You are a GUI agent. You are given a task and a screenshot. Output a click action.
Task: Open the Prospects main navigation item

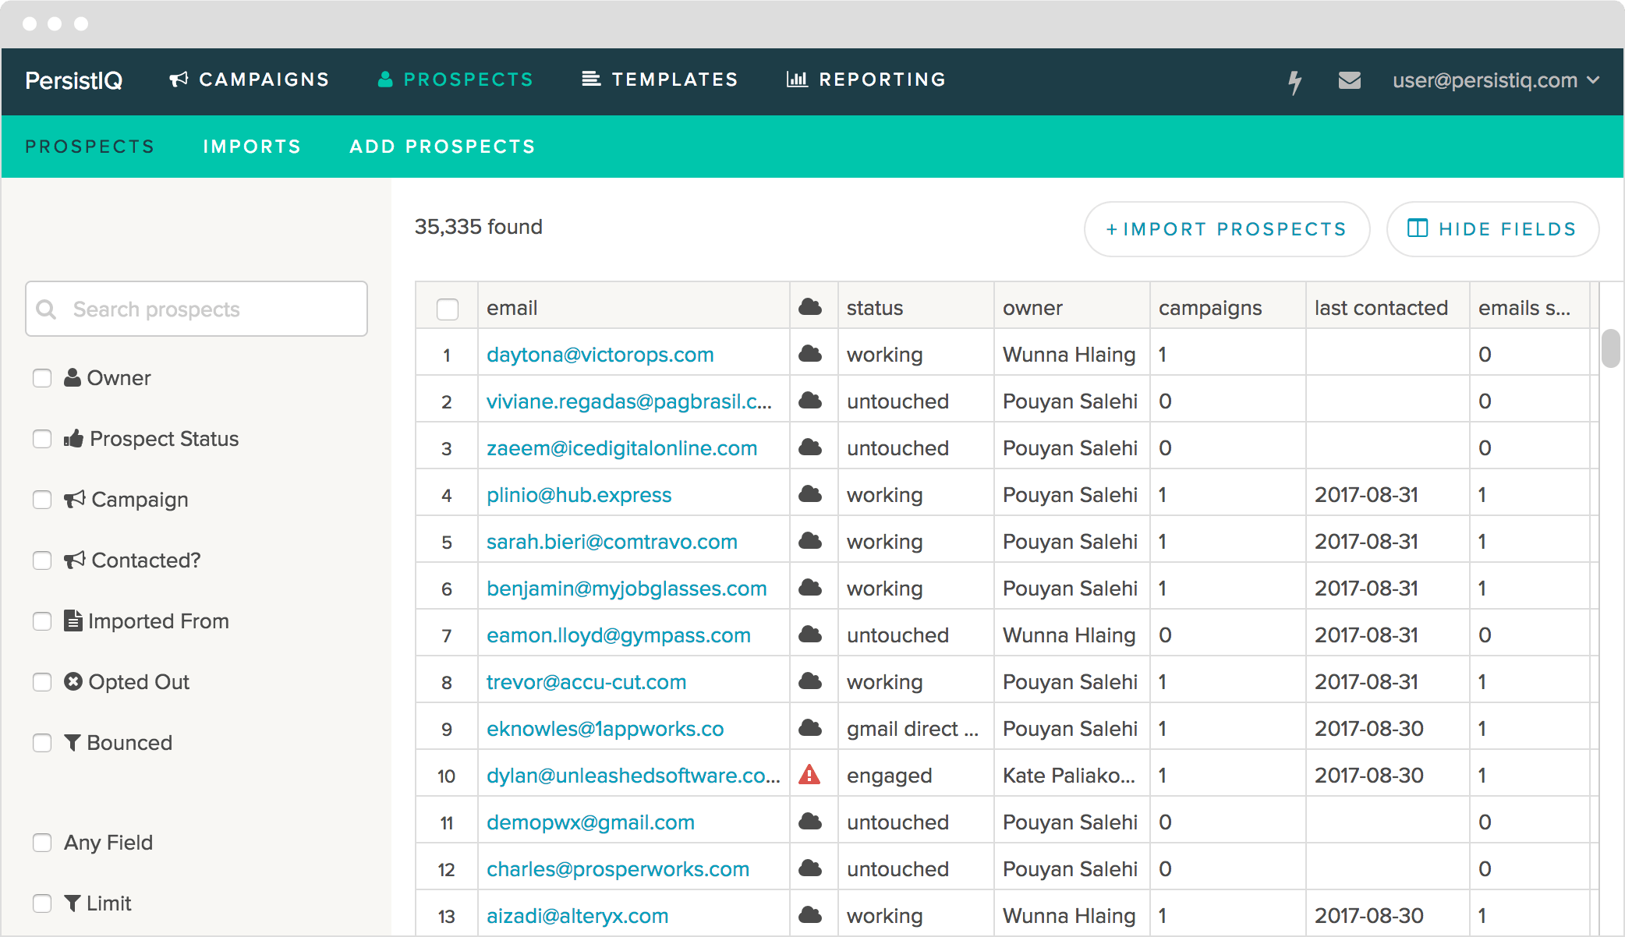click(x=456, y=80)
